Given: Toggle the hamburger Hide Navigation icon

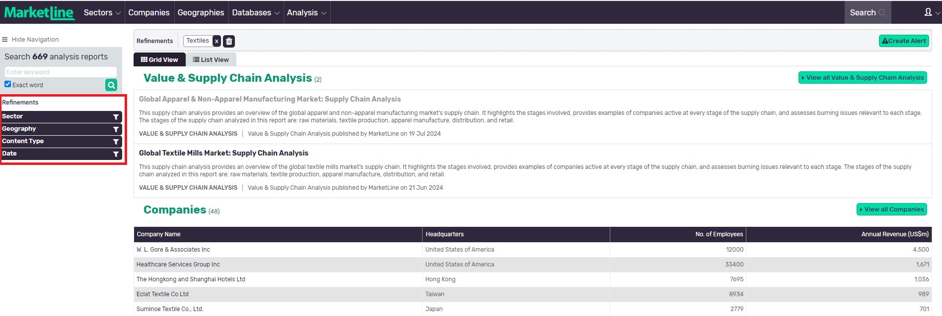Looking at the screenshot, I should tap(5, 40).
